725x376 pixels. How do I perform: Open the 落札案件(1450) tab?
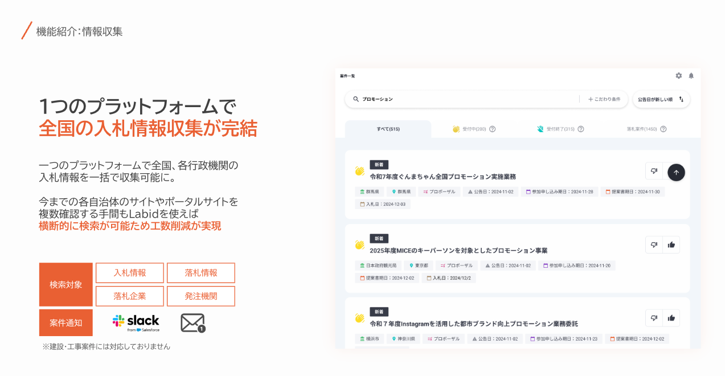[x=646, y=129]
